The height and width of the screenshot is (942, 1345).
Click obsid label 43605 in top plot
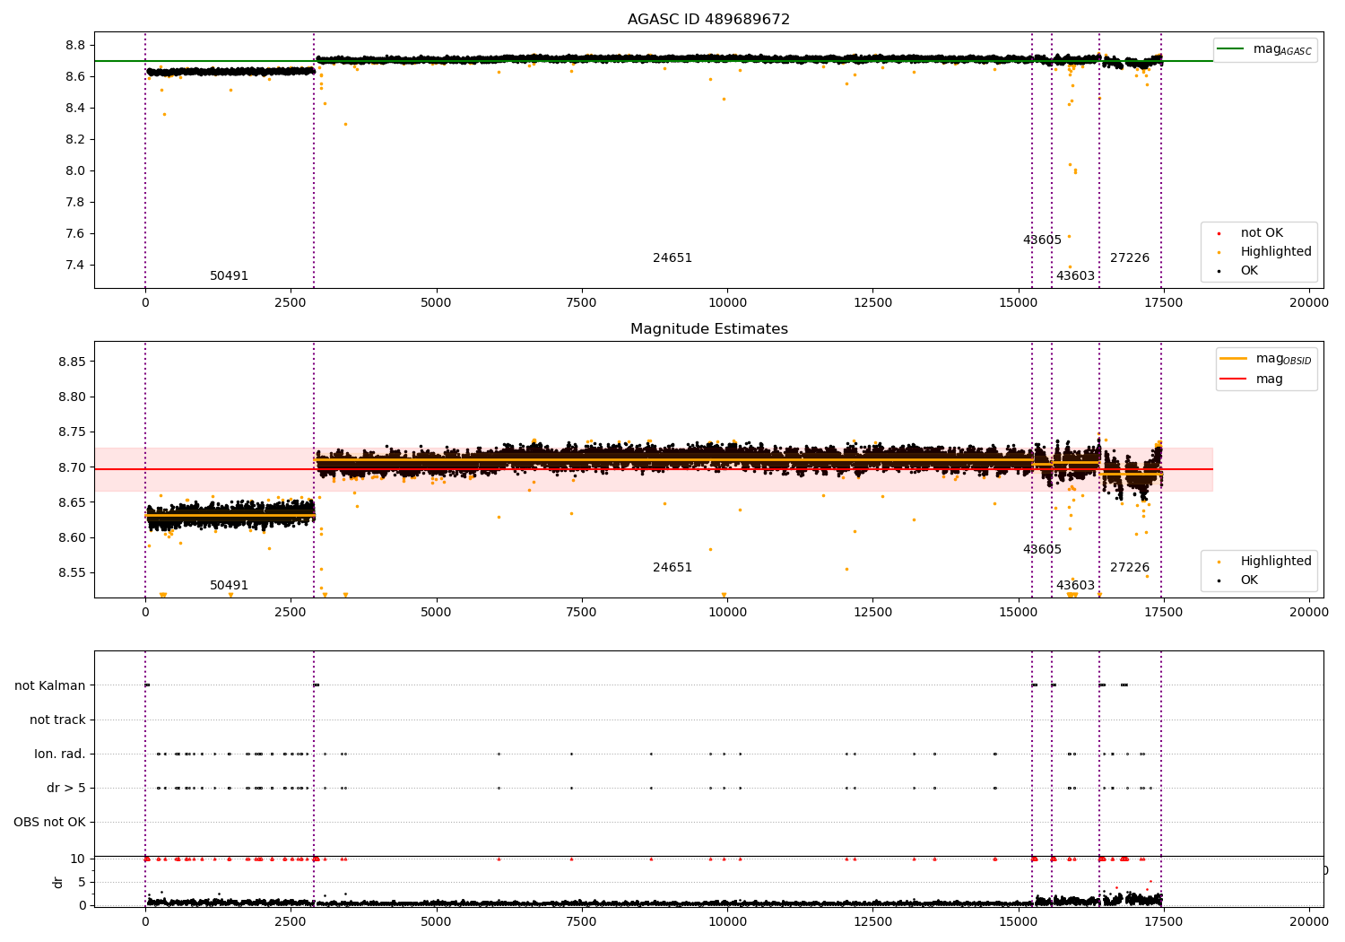(x=1042, y=240)
